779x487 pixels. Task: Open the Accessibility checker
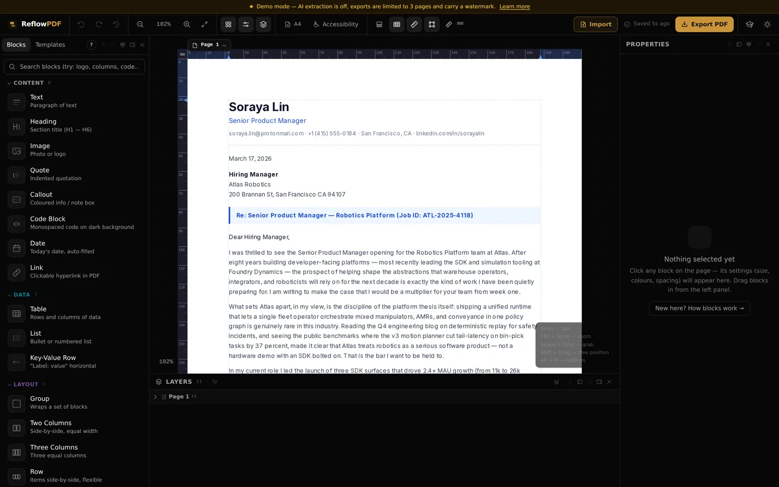coord(336,24)
